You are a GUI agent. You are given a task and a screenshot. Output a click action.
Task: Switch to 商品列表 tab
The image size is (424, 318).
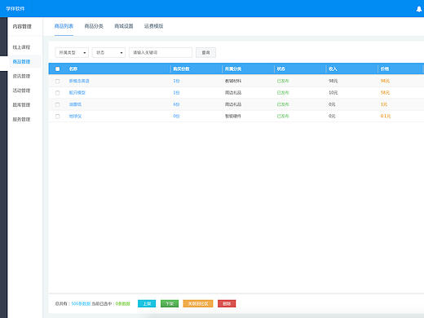tap(64, 26)
